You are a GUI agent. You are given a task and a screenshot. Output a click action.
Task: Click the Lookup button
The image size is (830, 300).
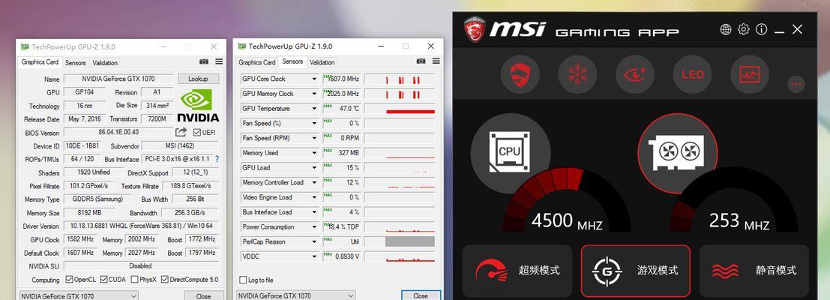pyautogui.click(x=198, y=79)
